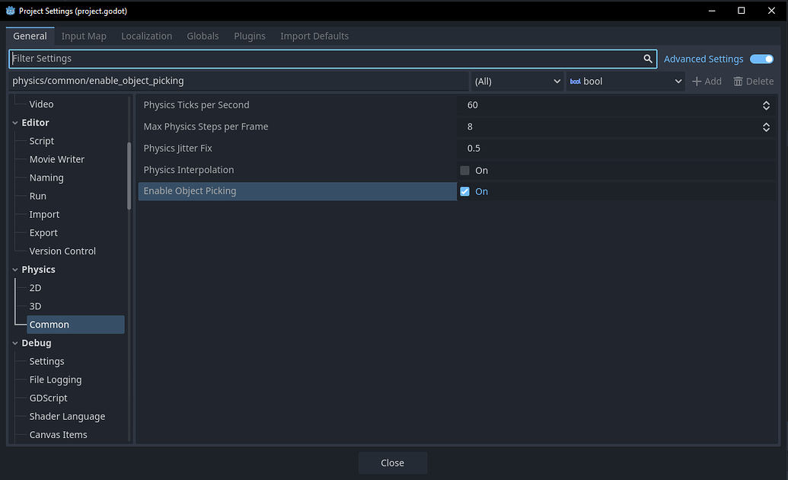Collapse the Debug section in sidebar
Image resolution: width=788 pixels, height=480 pixels.
click(14, 343)
